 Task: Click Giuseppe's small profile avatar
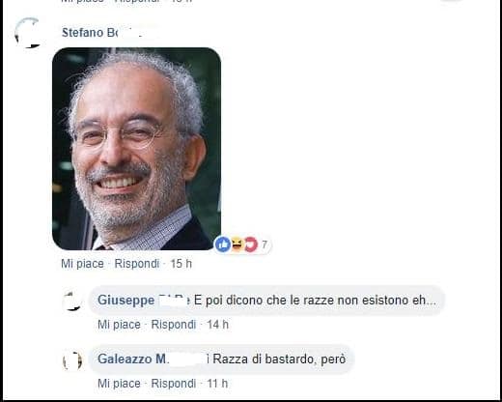point(71,301)
